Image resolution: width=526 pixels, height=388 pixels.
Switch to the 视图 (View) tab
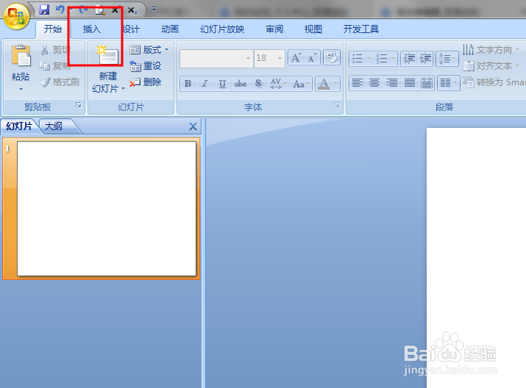coord(313,29)
